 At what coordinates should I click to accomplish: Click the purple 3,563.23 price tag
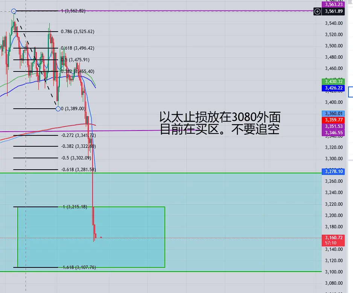tap(333, 4)
